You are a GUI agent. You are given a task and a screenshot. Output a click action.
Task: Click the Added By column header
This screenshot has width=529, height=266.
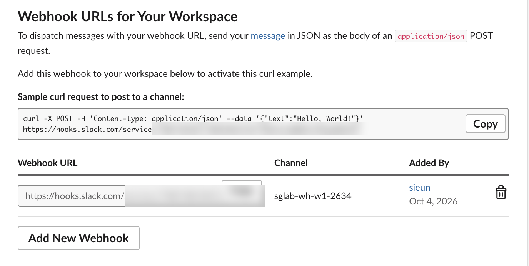point(429,163)
